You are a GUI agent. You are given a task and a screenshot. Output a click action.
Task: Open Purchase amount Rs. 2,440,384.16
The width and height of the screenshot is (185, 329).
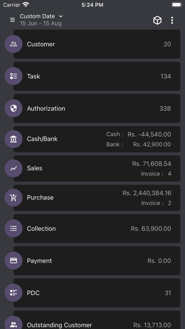click(147, 193)
